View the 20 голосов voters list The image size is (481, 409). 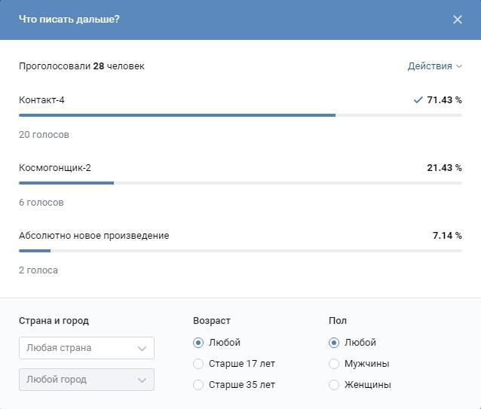coord(44,135)
